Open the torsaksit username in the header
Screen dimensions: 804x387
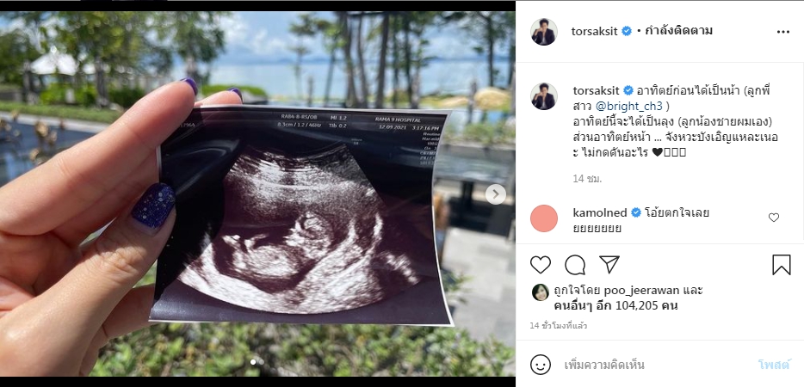[x=594, y=31]
